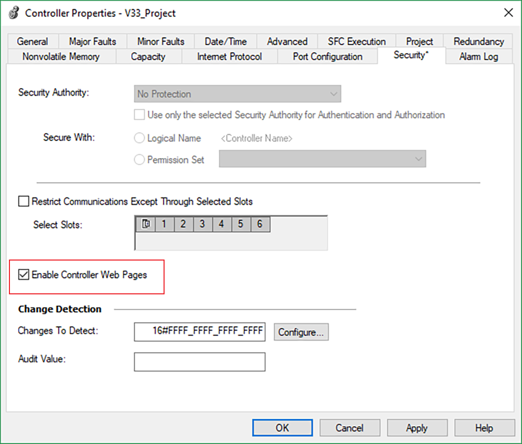
Task: Click the Changes To Detect field
Action: point(199,332)
